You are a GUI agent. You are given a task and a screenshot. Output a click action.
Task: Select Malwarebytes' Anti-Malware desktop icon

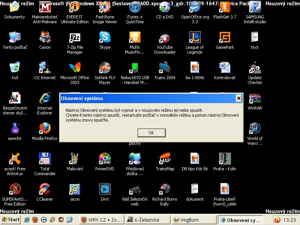[x=45, y=7]
